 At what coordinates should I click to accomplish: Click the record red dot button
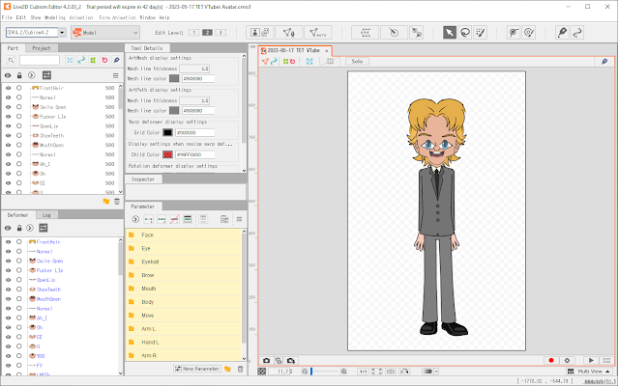pyautogui.click(x=551, y=361)
